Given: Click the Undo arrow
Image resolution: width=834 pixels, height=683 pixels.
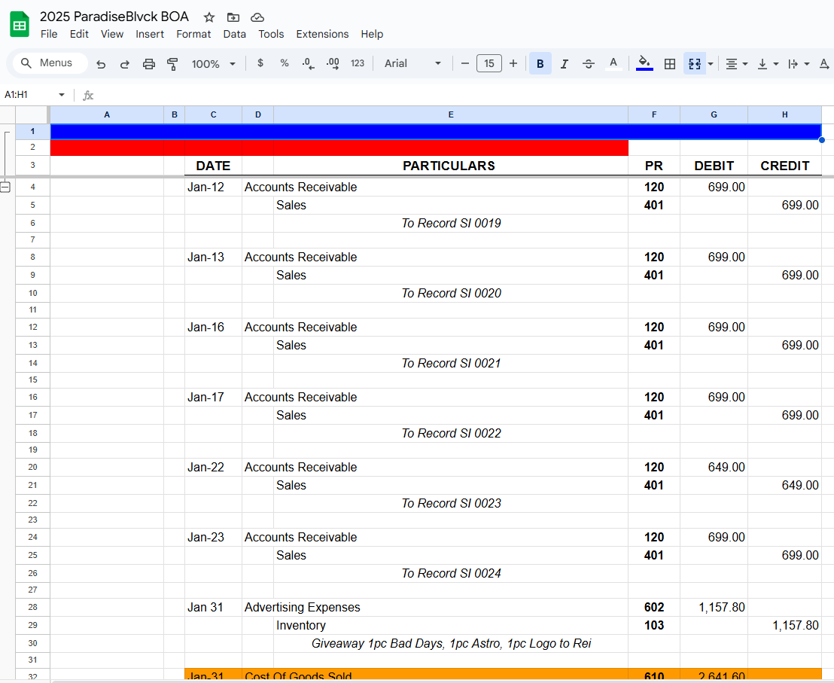Looking at the screenshot, I should tap(101, 64).
